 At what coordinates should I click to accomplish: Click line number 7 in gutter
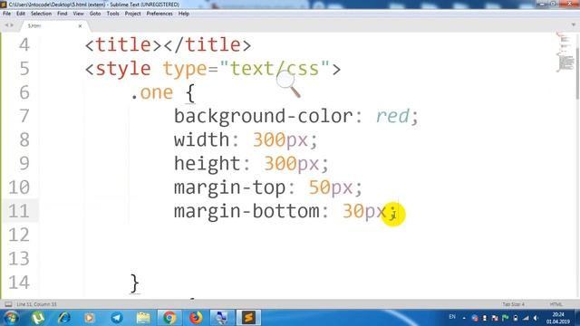tap(24, 116)
